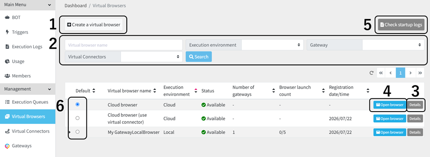
Task: Go to last page of results
Action: tap(420, 73)
